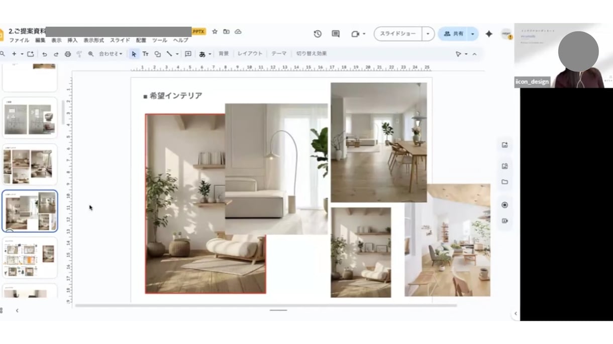Open the レイアウト layout button

click(x=250, y=54)
